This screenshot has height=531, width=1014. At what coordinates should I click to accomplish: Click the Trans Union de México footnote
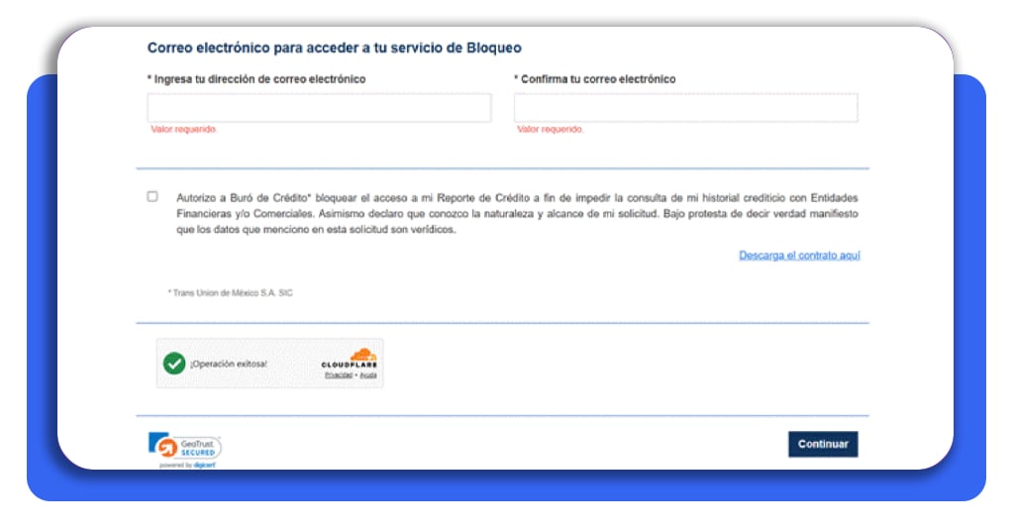(x=230, y=293)
